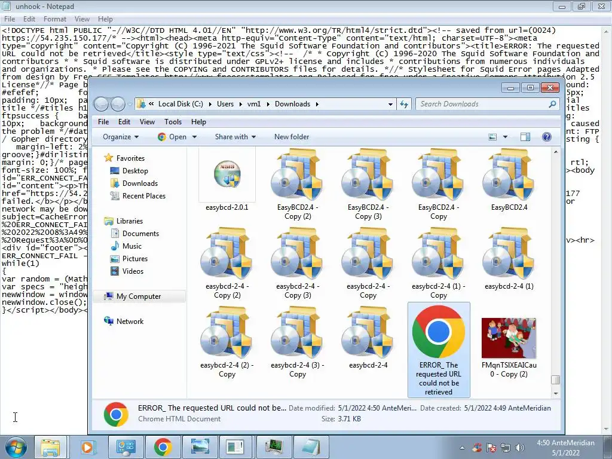The height and width of the screenshot is (459, 612).
Task: Select Network in navigation pane
Action: click(130, 322)
